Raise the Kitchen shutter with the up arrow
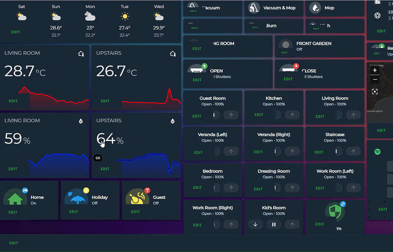This screenshot has height=252, width=393. click(x=292, y=115)
